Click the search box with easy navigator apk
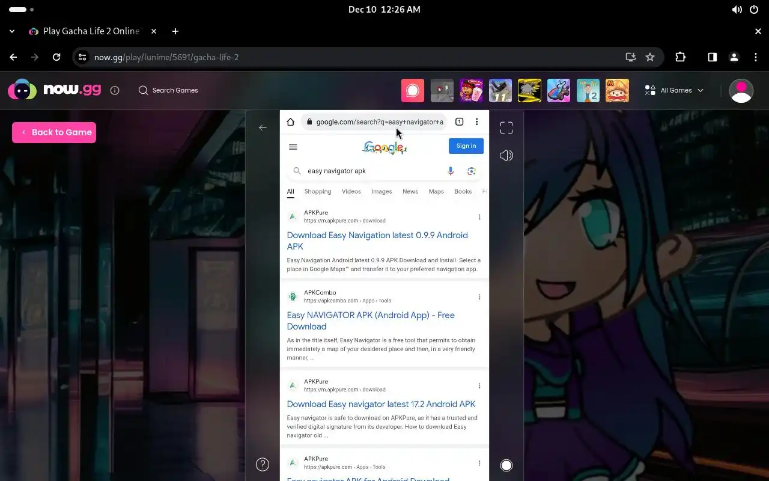 (384, 171)
